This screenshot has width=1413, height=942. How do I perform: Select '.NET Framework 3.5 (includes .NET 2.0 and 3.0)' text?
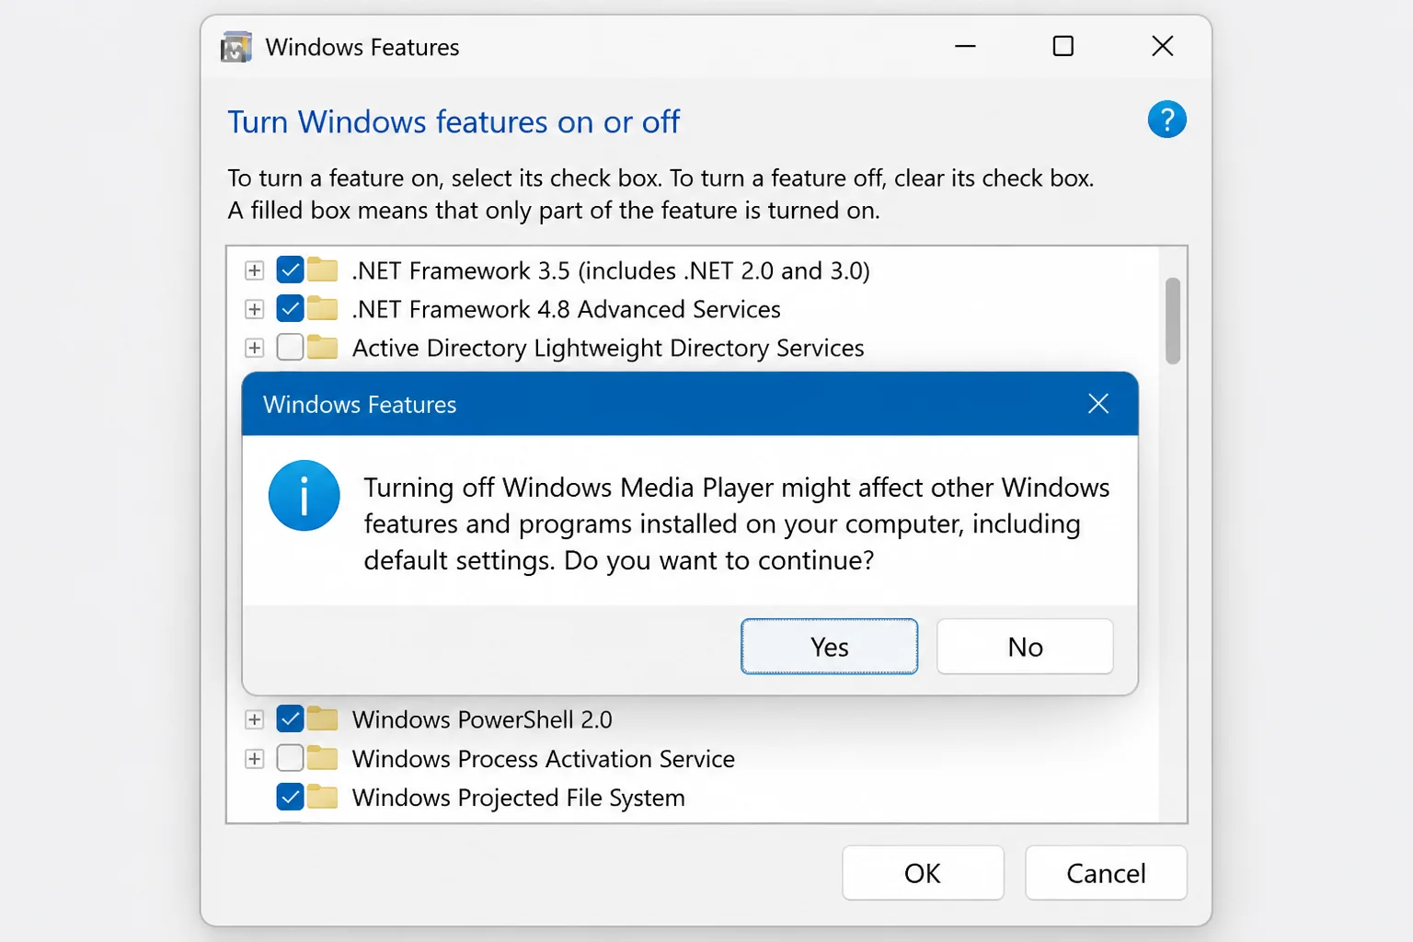pos(611,270)
